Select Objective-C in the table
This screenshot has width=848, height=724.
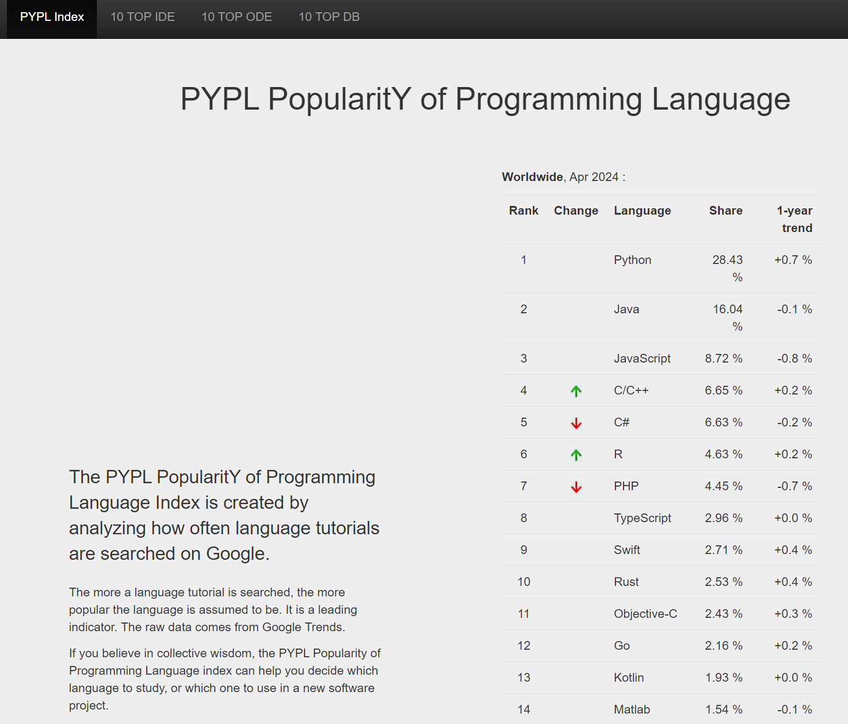point(645,614)
